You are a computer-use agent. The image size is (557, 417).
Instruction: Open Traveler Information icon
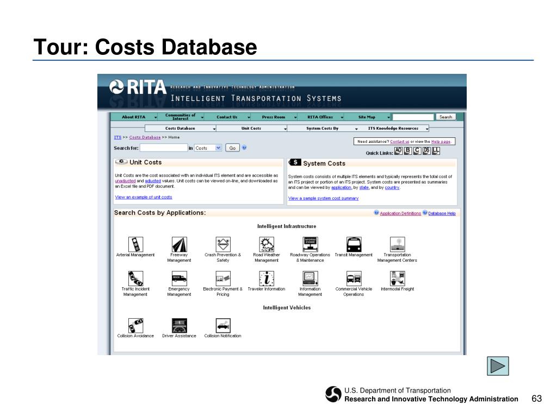[267, 279]
